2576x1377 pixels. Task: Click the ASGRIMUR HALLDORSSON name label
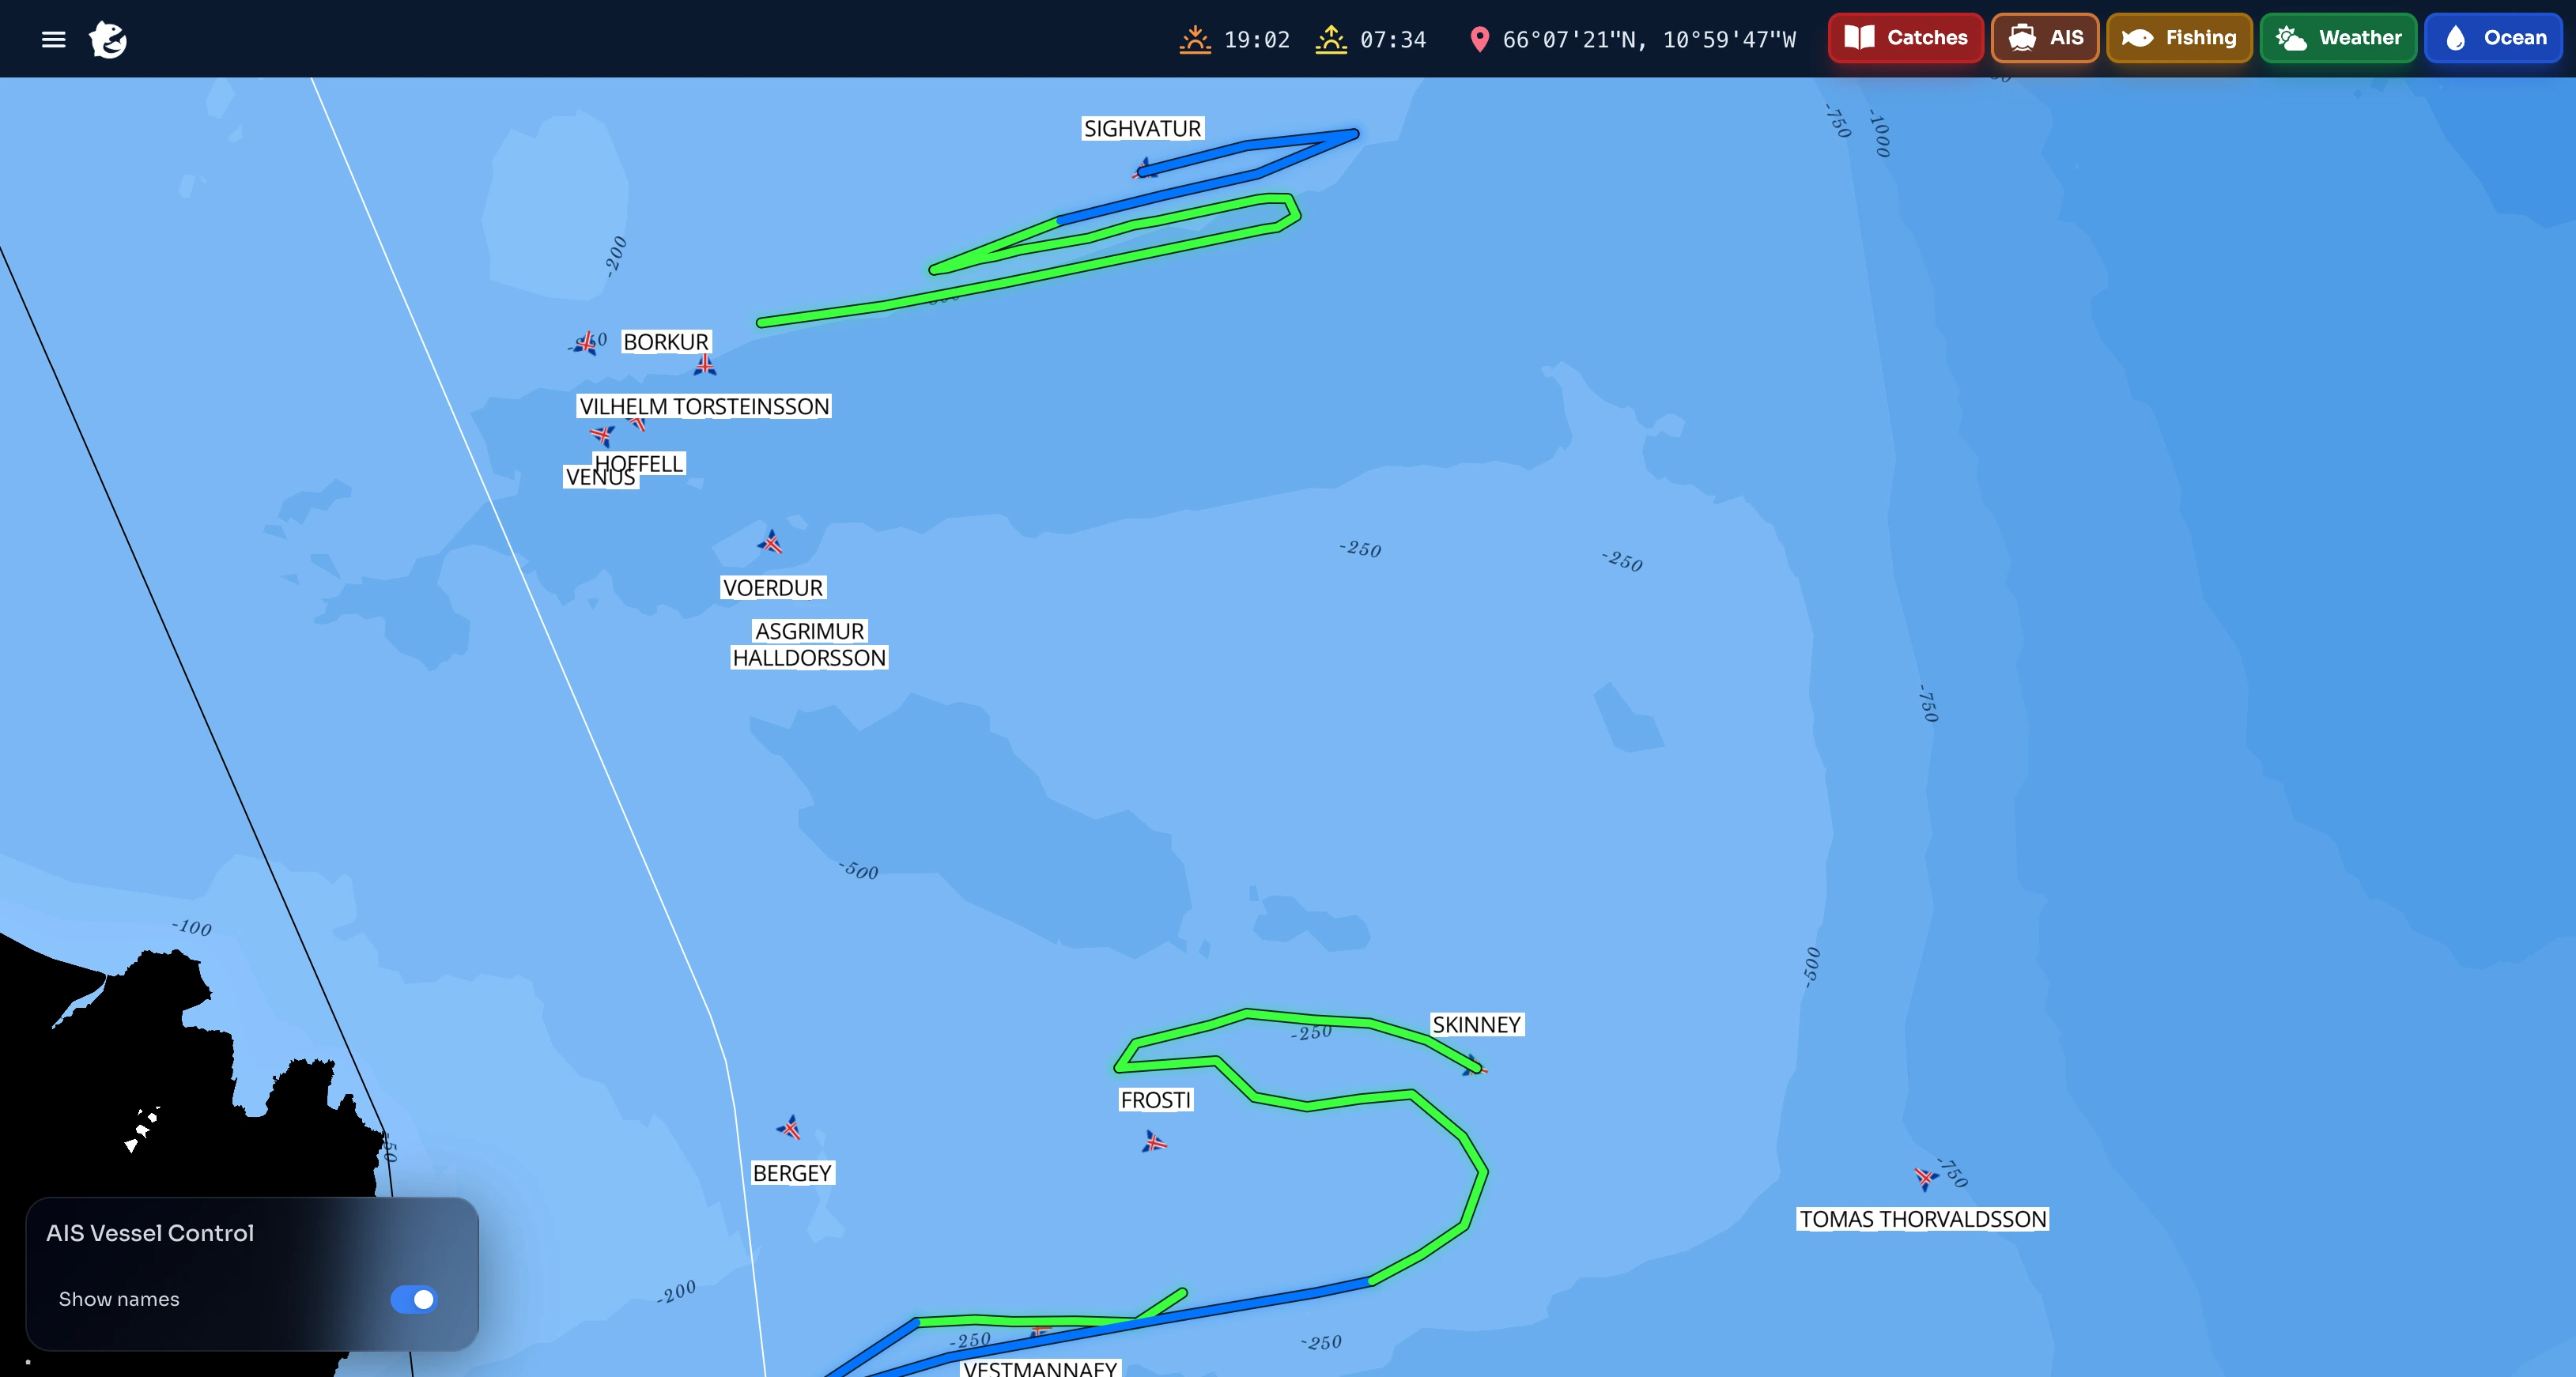click(809, 644)
